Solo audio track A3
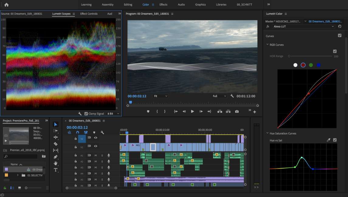Viewport: 348px width, 197px height. click(102, 167)
